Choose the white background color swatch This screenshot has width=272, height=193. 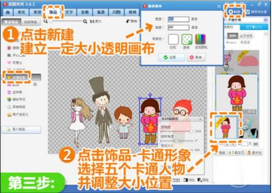173,39
